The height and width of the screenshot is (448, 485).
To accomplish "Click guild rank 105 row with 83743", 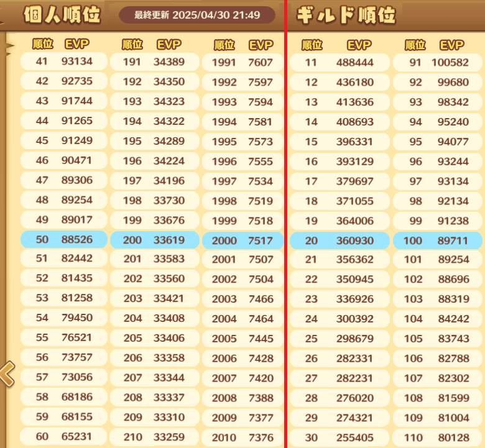I will [438, 339].
